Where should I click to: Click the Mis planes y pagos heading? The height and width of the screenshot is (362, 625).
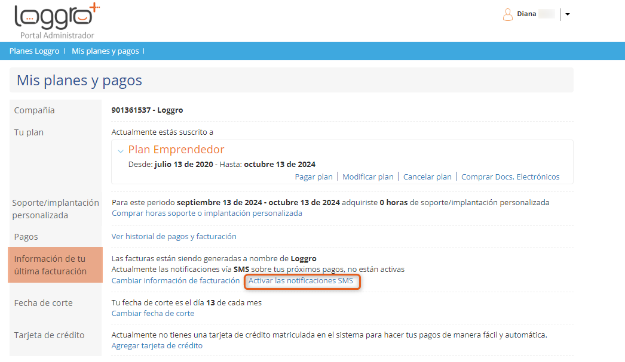pyautogui.click(x=79, y=81)
